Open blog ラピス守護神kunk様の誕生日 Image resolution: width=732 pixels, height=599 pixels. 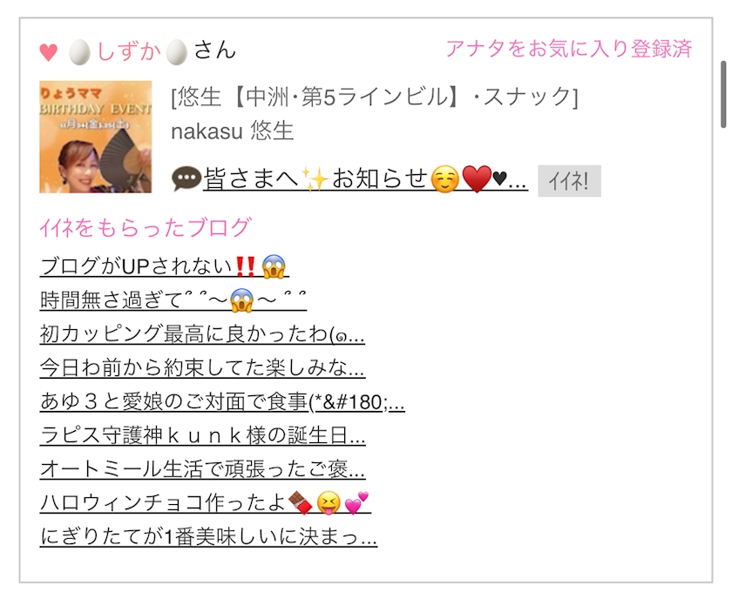click(202, 435)
